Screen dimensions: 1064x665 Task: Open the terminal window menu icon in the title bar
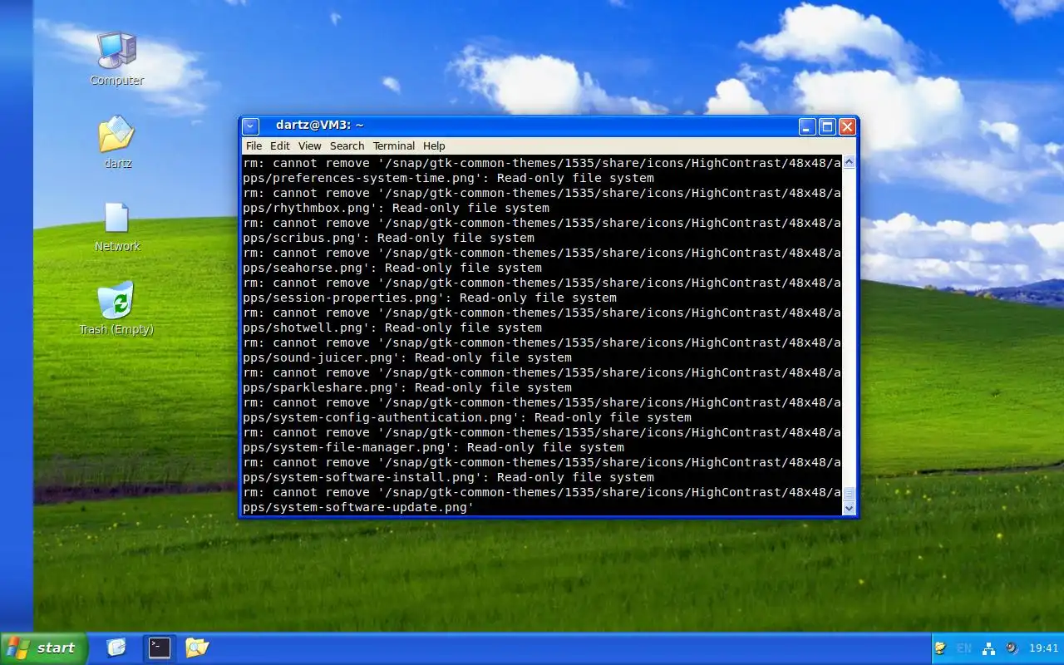251,126
